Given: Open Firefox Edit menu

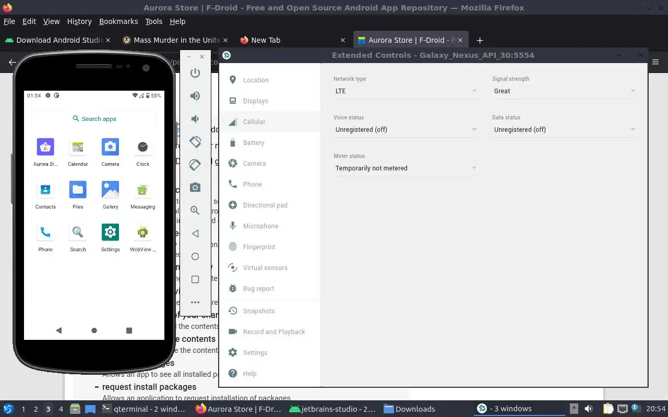Looking at the screenshot, I should pyautogui.click(x=29, y=21).
